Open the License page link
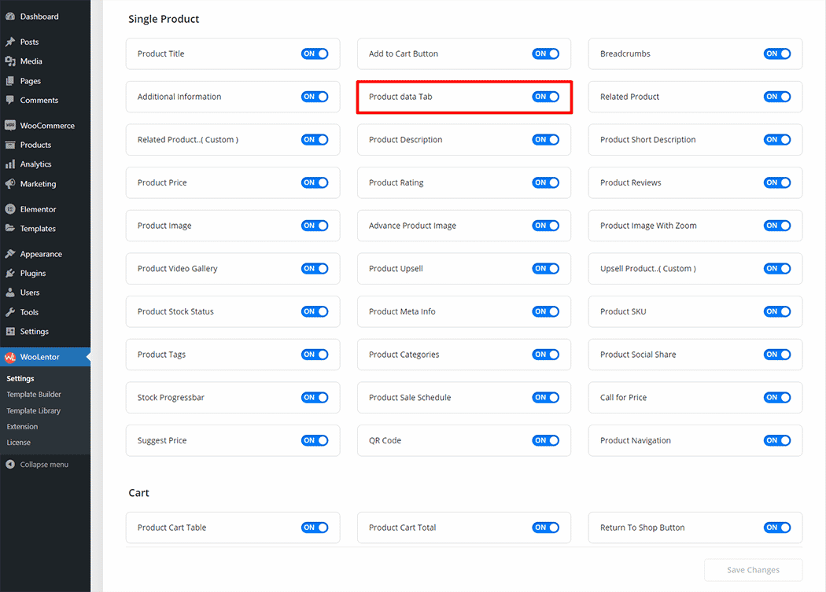 19,443
